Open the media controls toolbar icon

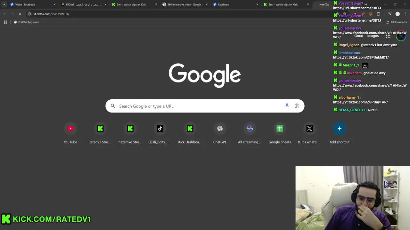(x=390, y=14)
